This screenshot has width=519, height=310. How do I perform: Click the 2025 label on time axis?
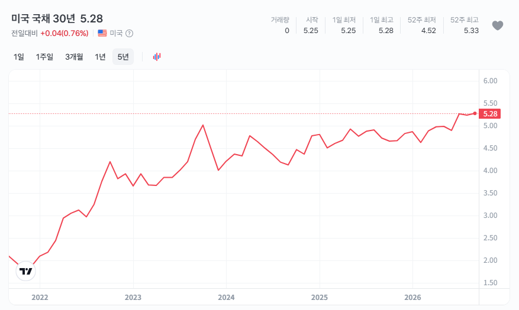(x=320, y=298)
